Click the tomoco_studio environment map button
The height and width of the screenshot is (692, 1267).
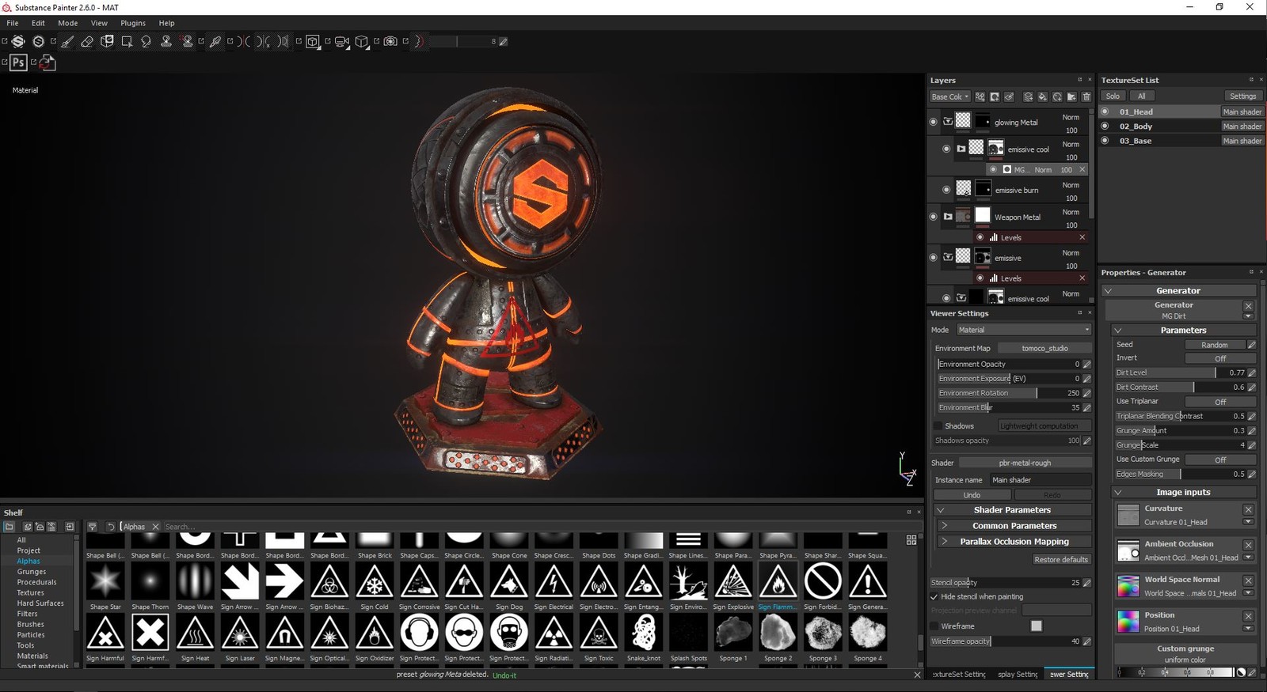point(1044,349)
